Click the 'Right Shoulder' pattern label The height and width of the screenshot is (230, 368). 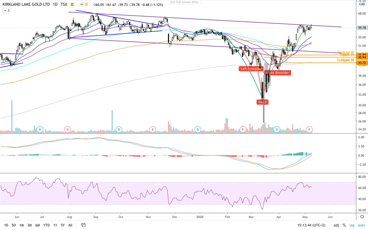pyautogui.click(x=278, y=73)
